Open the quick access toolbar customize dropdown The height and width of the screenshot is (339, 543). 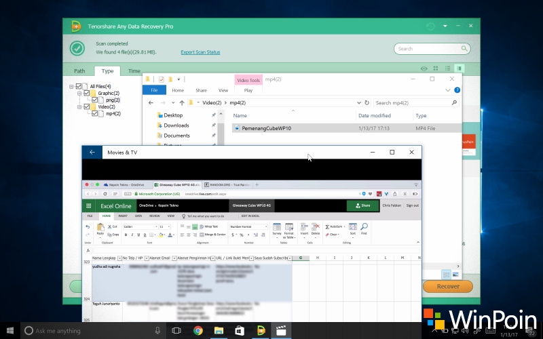(179, 79)
